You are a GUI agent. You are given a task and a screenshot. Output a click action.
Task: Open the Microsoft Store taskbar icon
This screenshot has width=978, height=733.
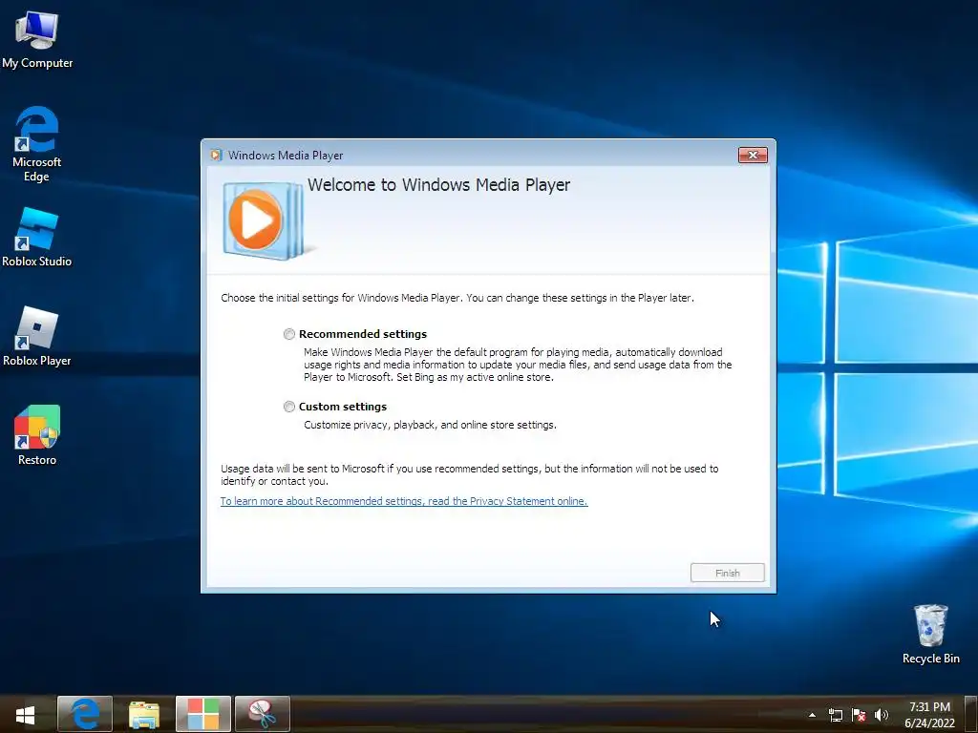[x=203, y=714]
